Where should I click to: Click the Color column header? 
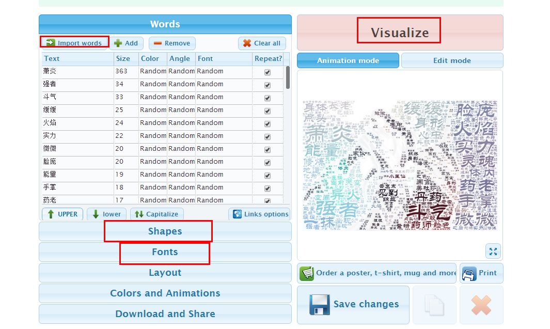coord(152,58)
